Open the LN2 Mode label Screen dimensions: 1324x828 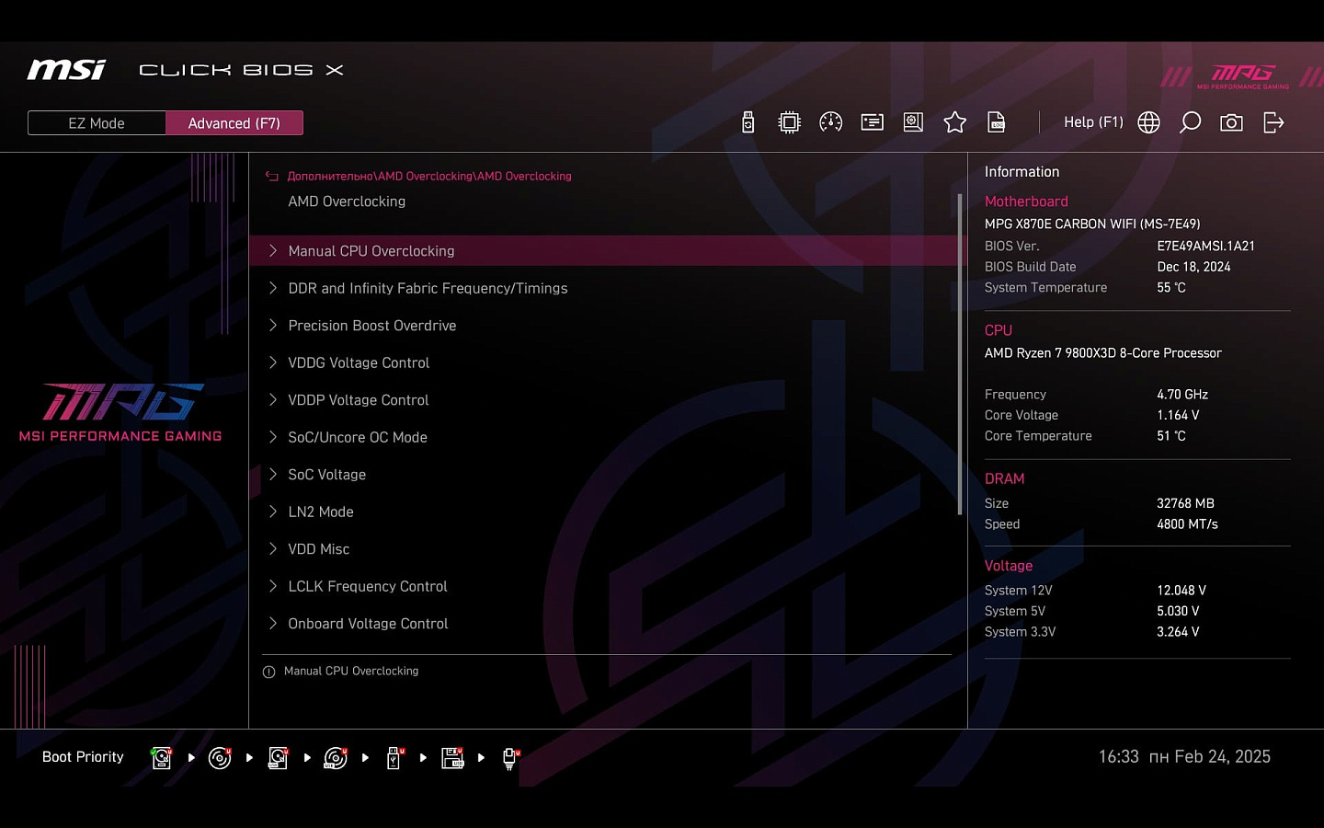point(321,512)
